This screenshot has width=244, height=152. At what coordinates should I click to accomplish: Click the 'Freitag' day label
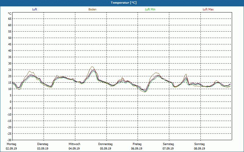tap(137, 144)
